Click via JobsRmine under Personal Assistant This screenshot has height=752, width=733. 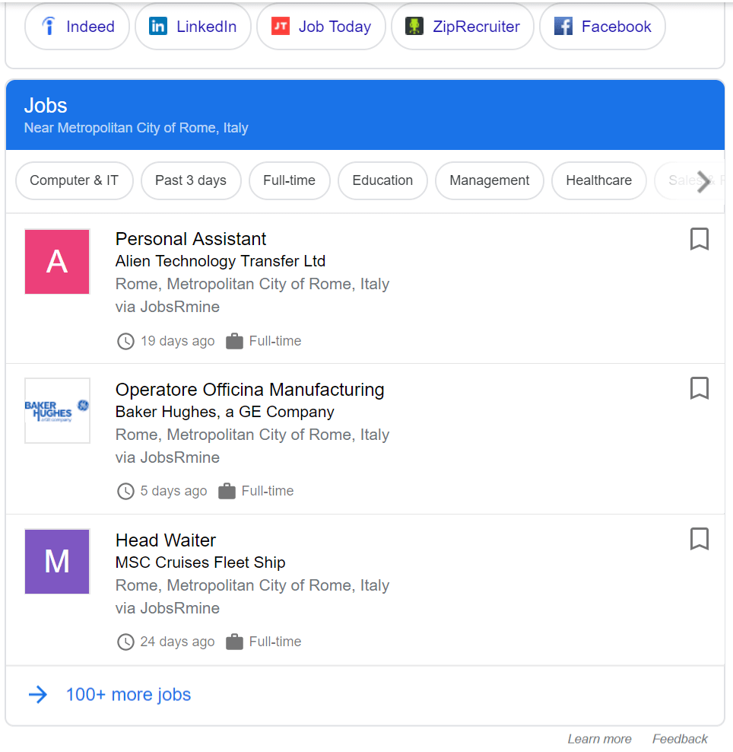click(168, 307)
